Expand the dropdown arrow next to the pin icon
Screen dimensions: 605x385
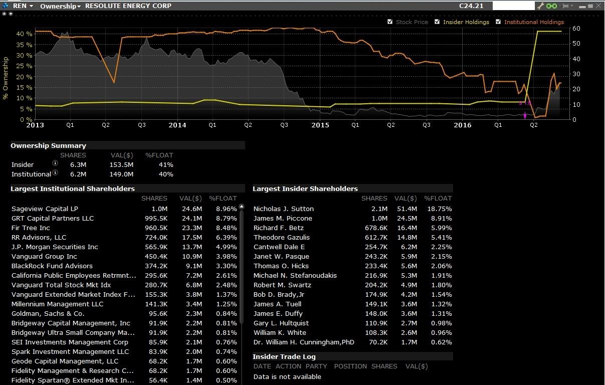click(571, 6)
